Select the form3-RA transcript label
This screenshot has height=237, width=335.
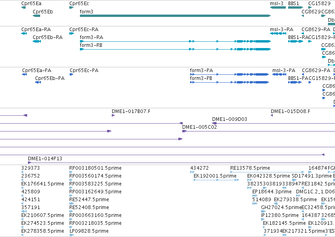pos(91,37)
